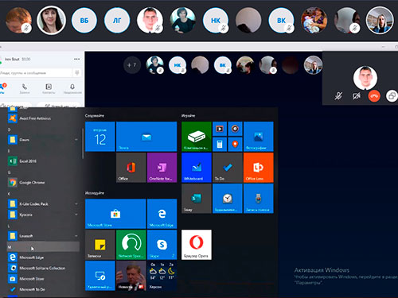Switch to the Calls tab in Skype
The width and height of the screenshot is (398, 298).
pyautogui.click(x=25, y=89)
